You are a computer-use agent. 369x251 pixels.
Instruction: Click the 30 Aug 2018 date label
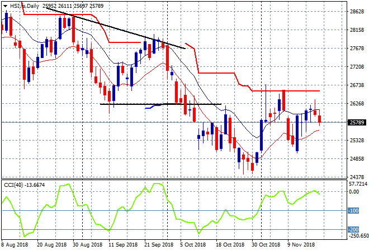(88, 245)
